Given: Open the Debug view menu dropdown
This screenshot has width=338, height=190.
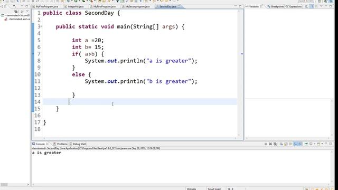Looking at the screenshot, I should 27,11.
